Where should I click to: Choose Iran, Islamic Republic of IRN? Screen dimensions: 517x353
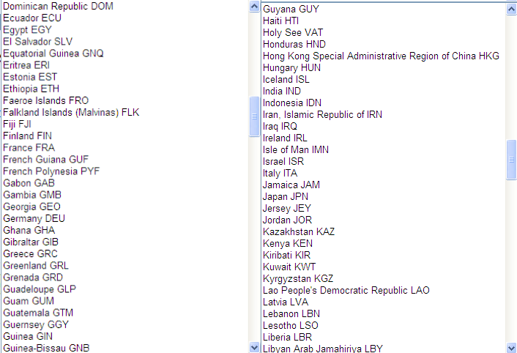[322, 114]
